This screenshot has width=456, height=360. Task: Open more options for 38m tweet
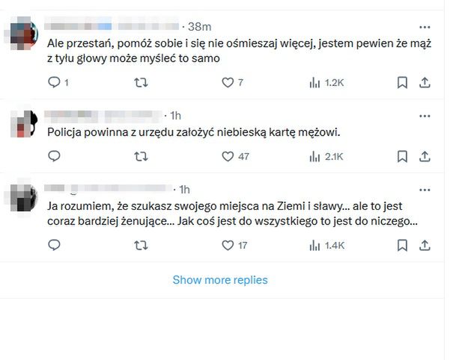[425, 25]
